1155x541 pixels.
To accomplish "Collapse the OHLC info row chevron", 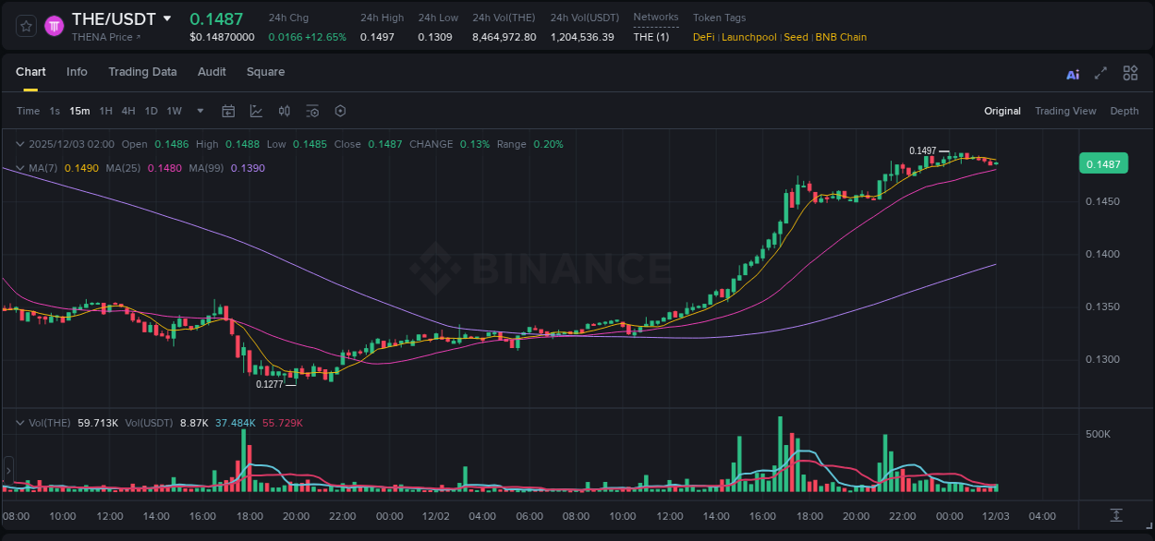I will click(19, 144).
